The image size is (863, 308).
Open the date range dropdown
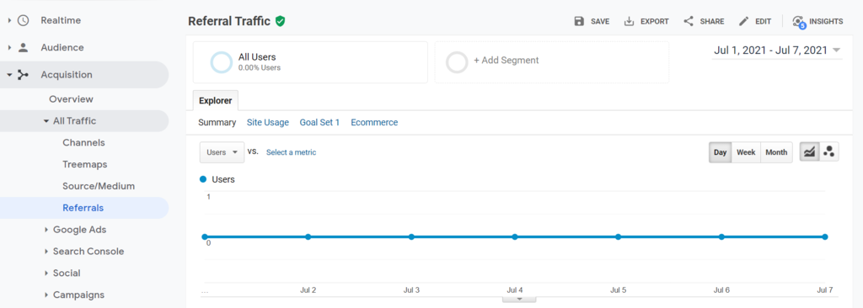click(776, 50)
